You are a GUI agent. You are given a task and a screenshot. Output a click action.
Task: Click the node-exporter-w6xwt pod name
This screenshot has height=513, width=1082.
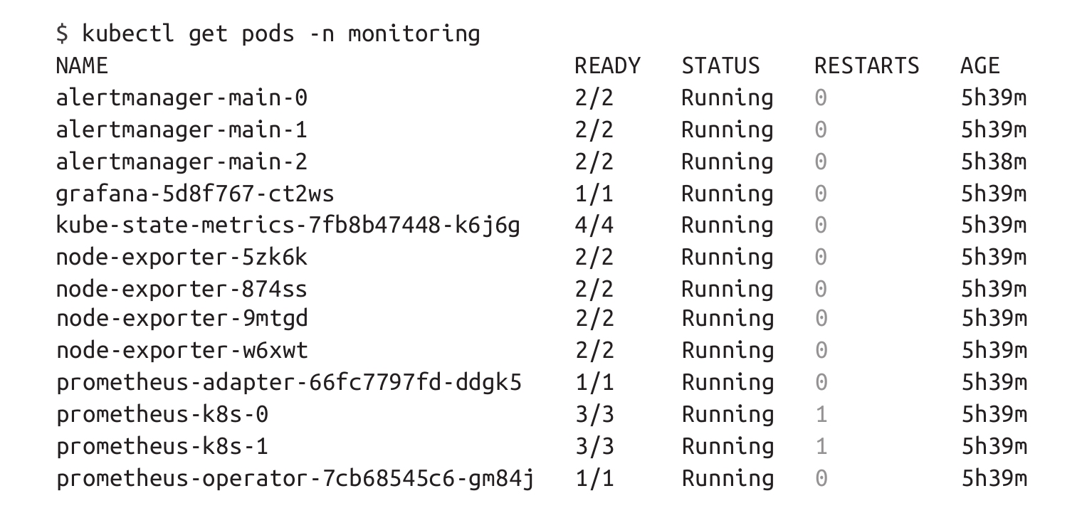[x=182, y=351]
